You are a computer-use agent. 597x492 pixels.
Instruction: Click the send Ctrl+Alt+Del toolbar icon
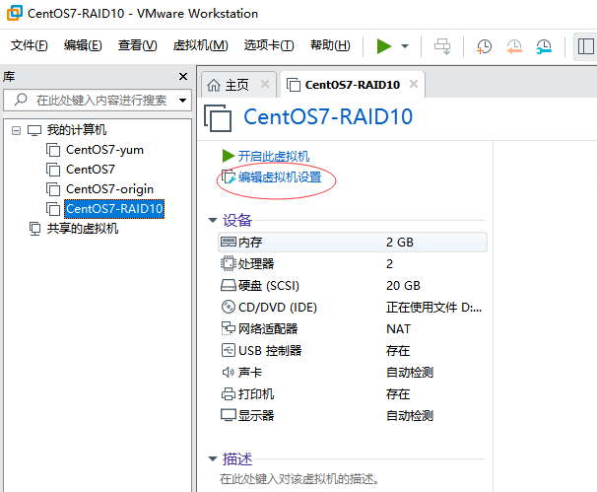pyautogui.click(x=442, y=46)
